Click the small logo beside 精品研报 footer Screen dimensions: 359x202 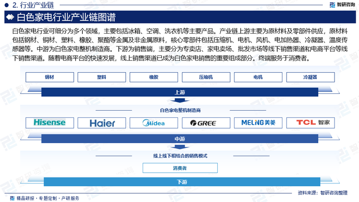click(12, 198)
